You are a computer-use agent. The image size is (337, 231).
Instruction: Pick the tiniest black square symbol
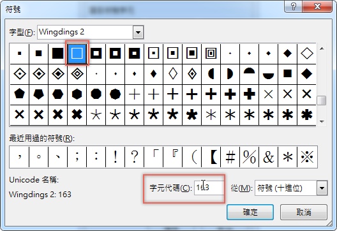pos(20,54)
